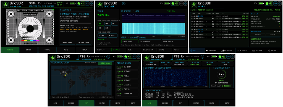Click home icon in FT8 map panel
Viewport: 283px width, 107px height.
click(x=126, y=57)
